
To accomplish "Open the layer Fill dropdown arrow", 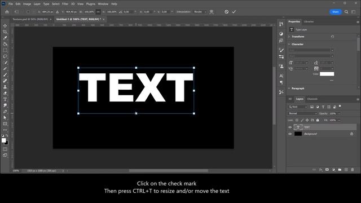I will coord(339,120).
